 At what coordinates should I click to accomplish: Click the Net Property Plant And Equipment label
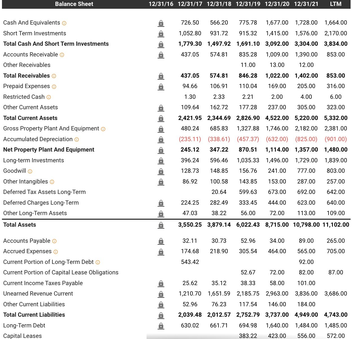tap(49, 150)
